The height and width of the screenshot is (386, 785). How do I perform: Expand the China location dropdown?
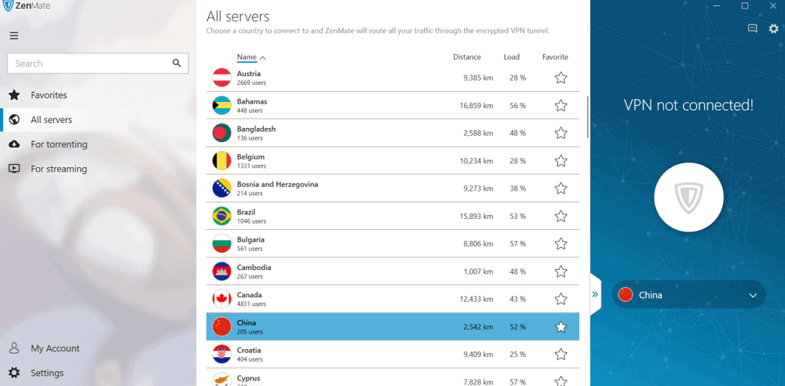pos(753,295)
